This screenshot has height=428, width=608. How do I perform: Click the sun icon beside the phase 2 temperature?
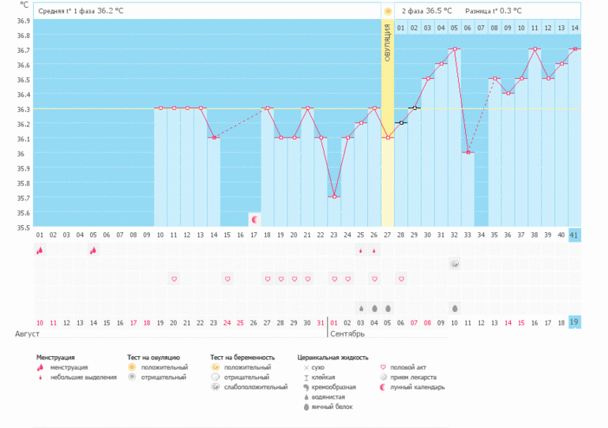point(388,11)
